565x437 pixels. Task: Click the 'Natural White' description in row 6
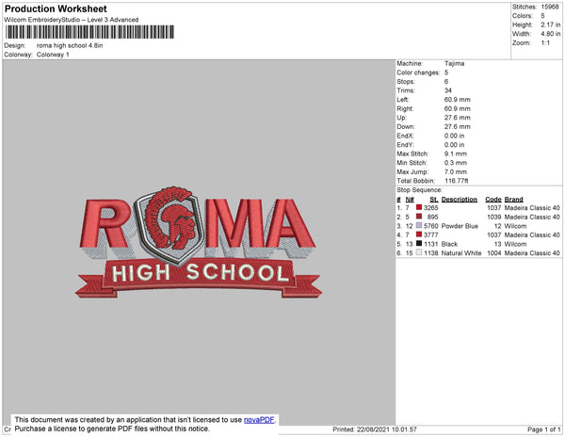coord(461,253)
